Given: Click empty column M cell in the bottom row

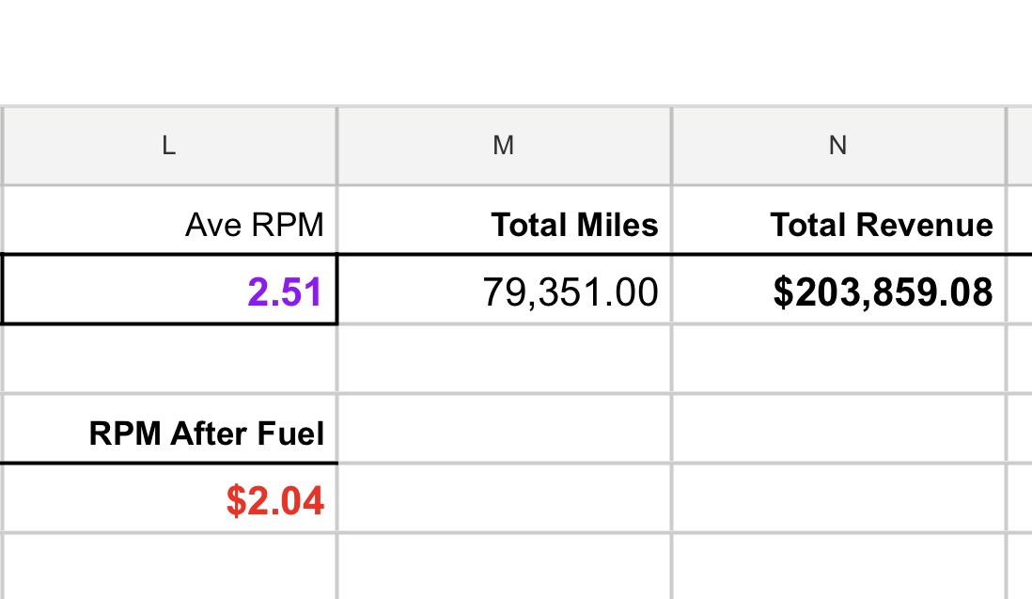Looking at the screenshot, I should pyautogui.click(x=504, y=567).
